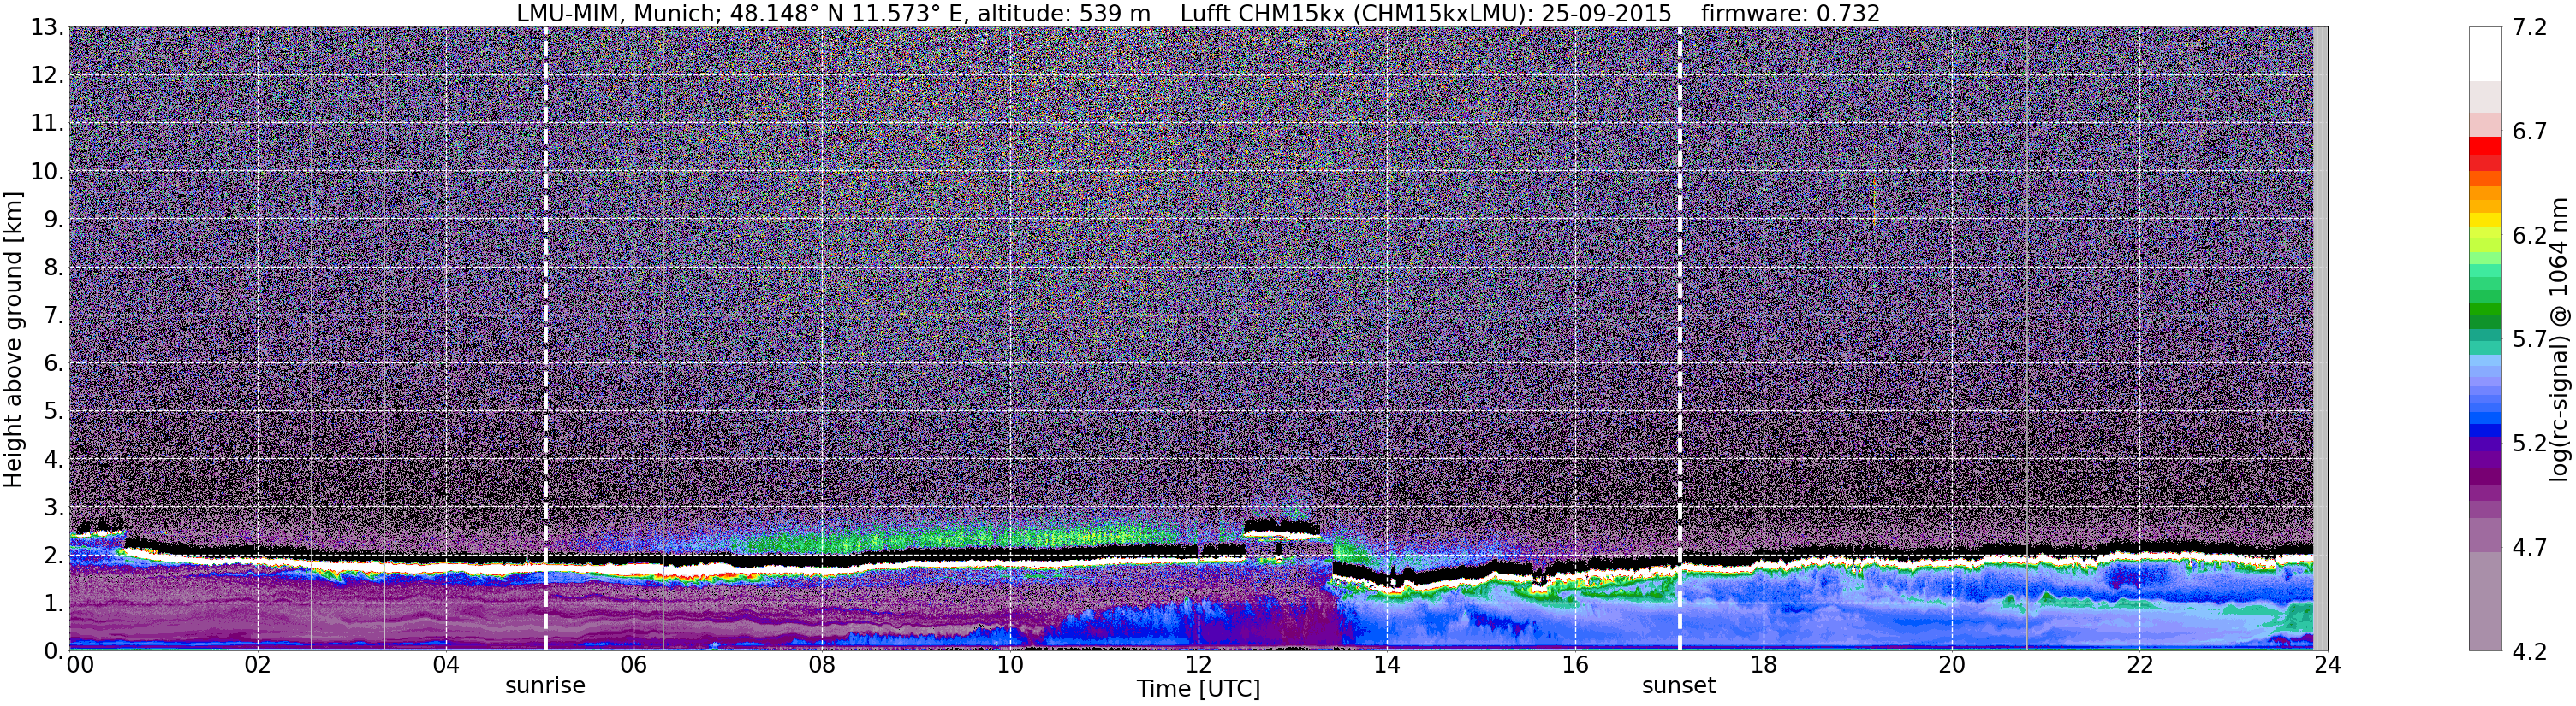Click the 22 tick label on time axis
The image size is (2576, 706).
coord(2139,665)
